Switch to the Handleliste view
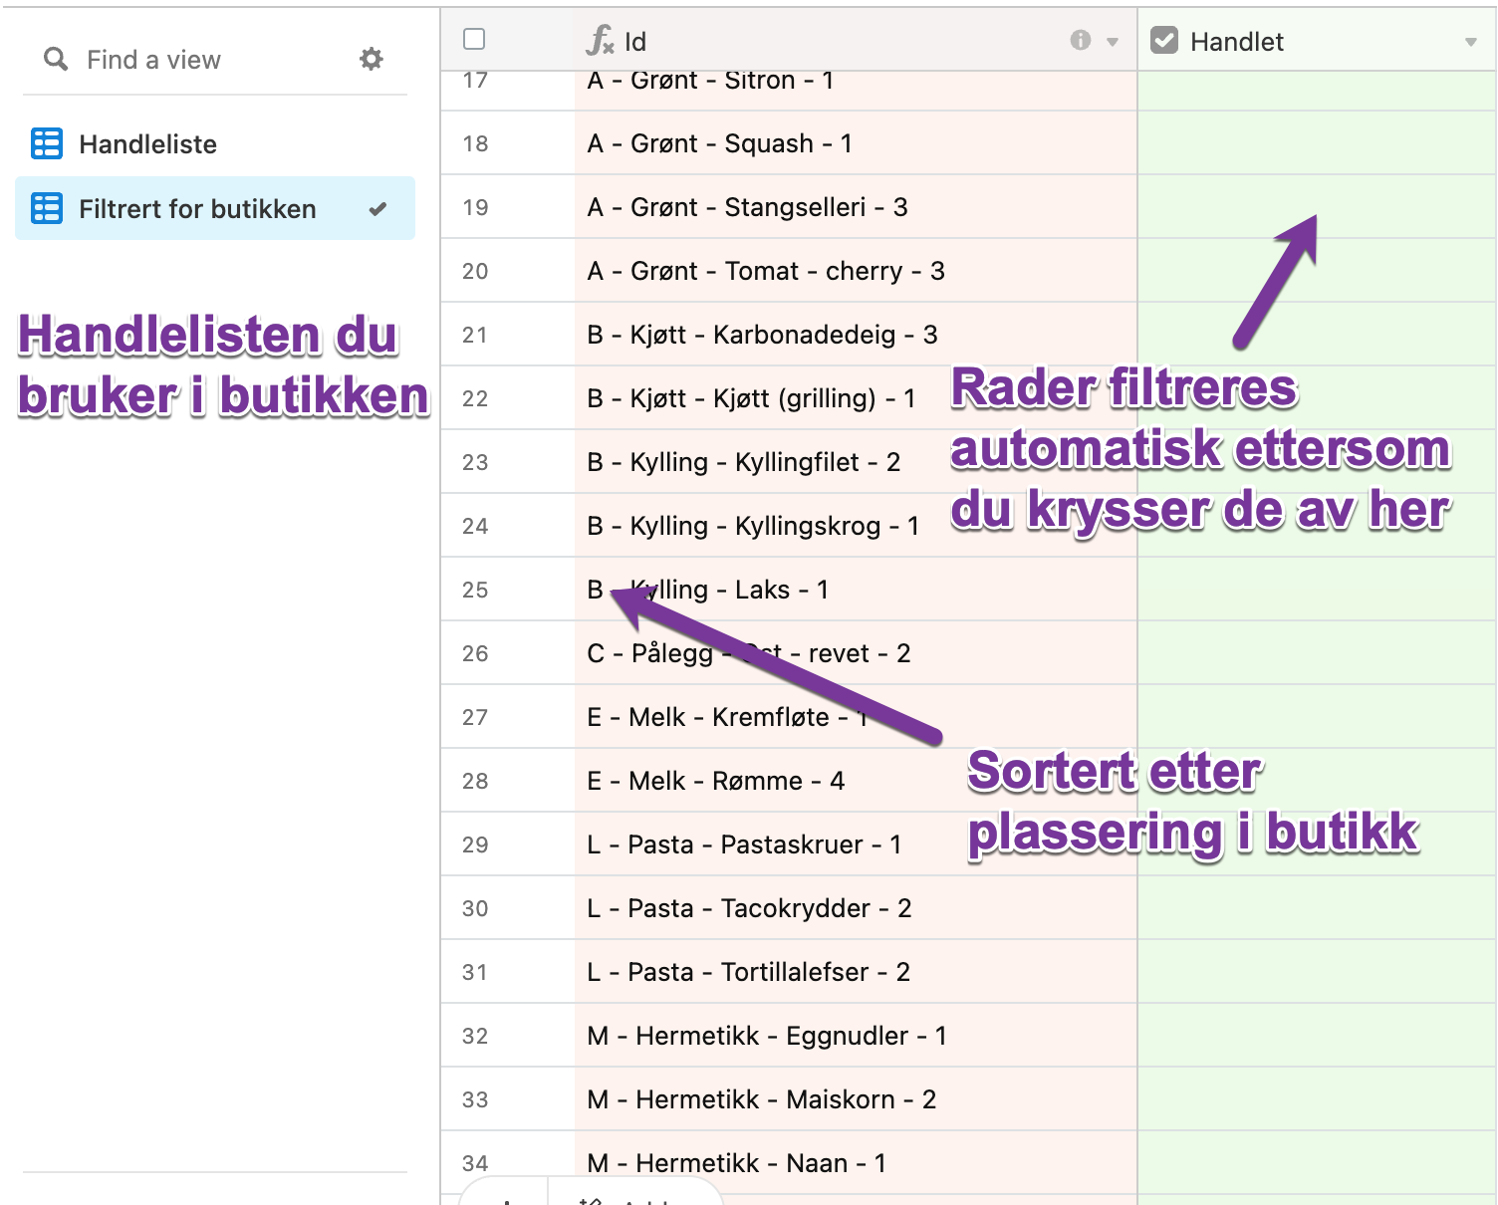The height and width of the screenshot is (1205, 1498). (215, 144)
